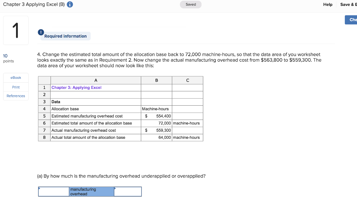The image size is (357, 220).
Task: Click the Required information exclamation icon
Action: pos(41,32)
